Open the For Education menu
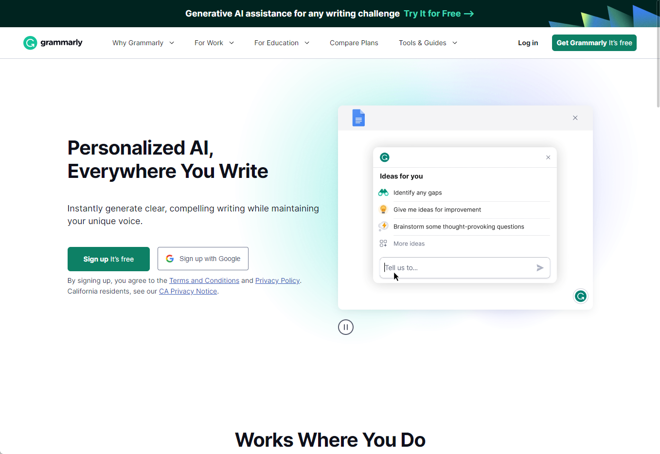The image size is (660, 454). click(282, 43)
